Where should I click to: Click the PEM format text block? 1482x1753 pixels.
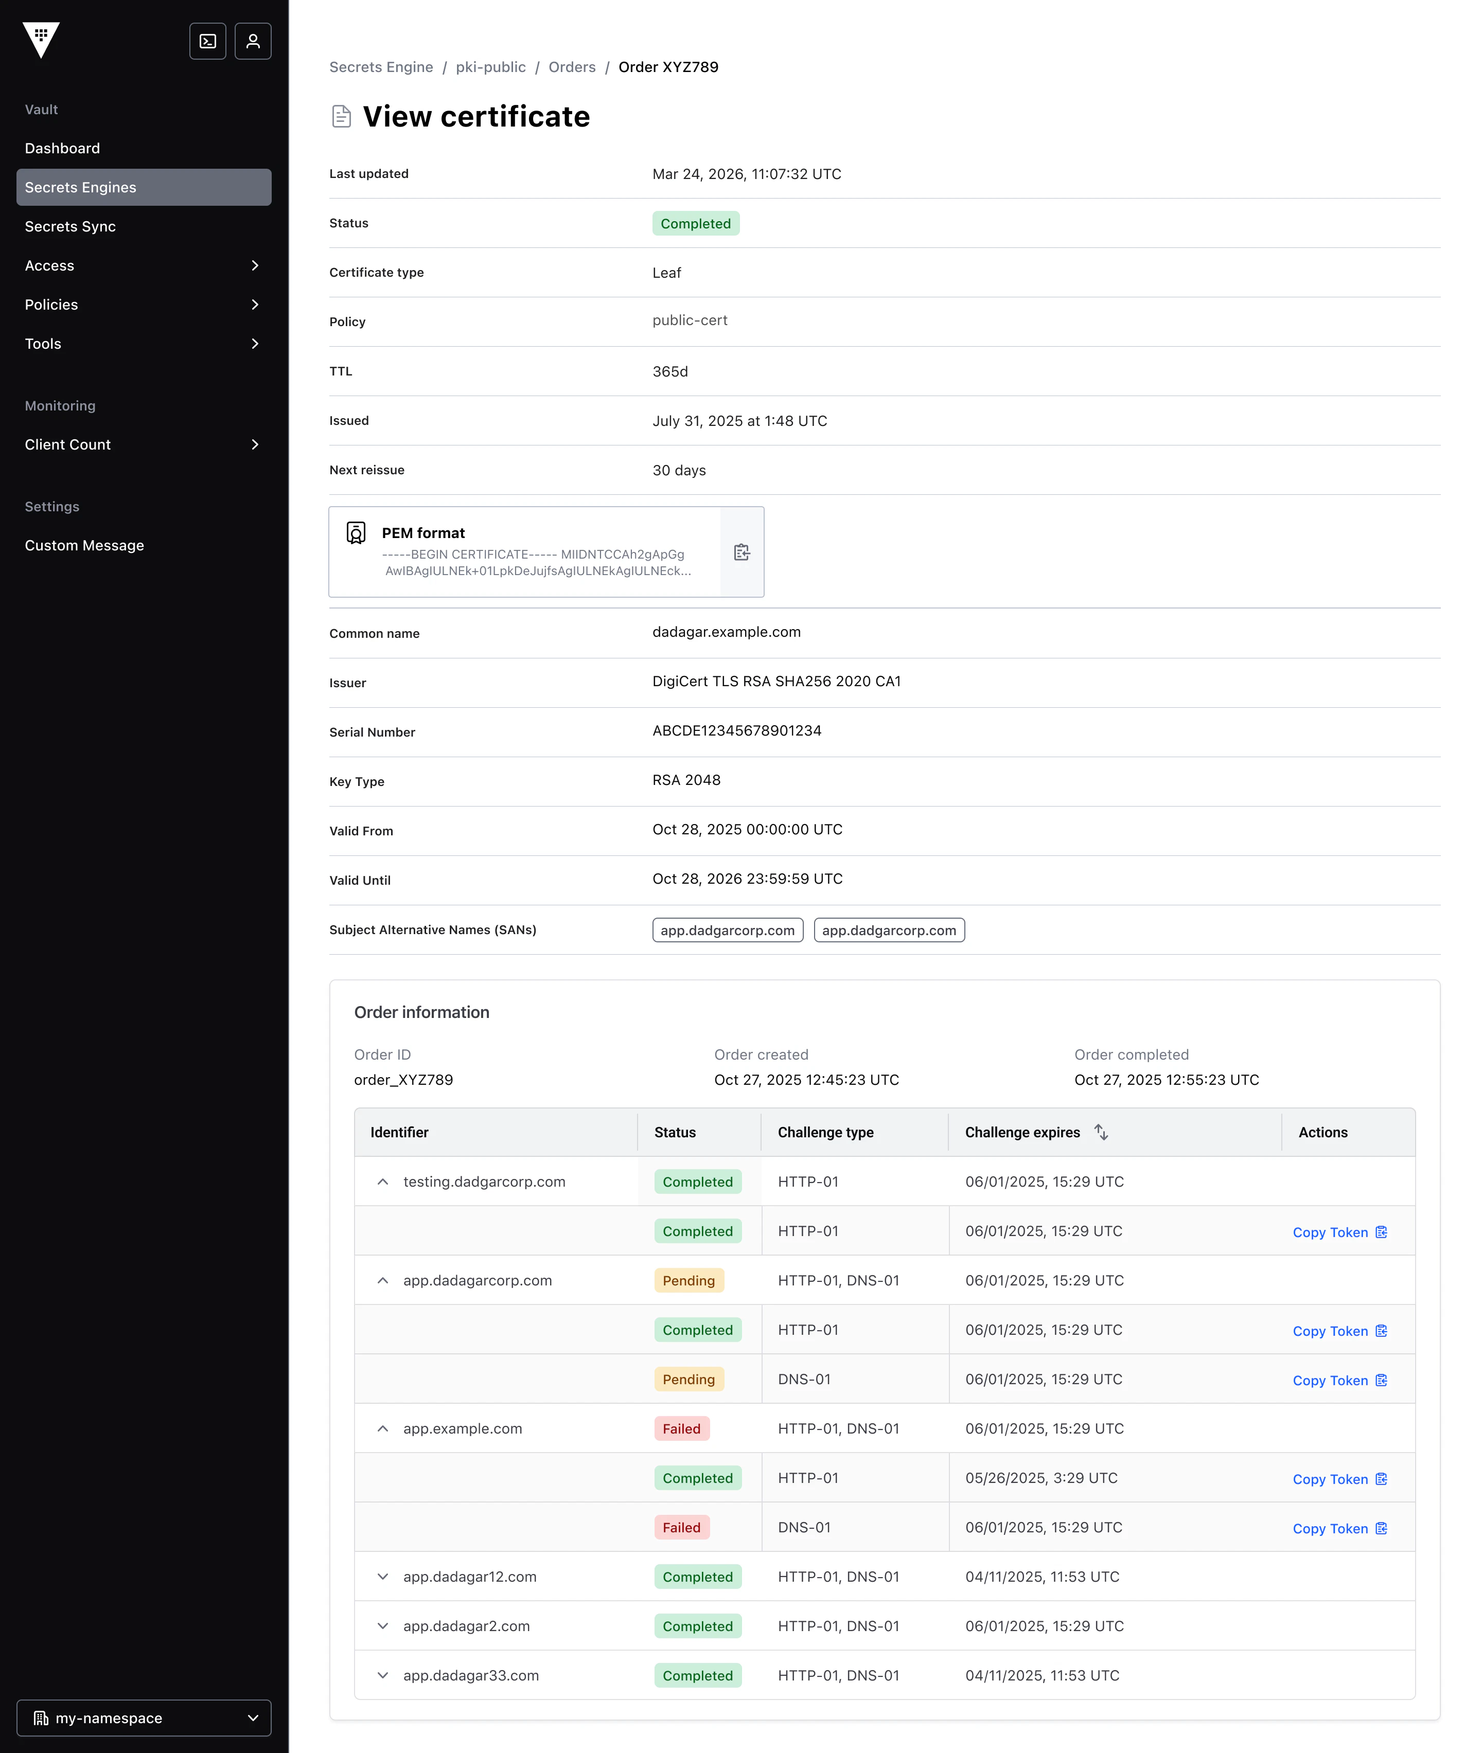pos(537,563)
